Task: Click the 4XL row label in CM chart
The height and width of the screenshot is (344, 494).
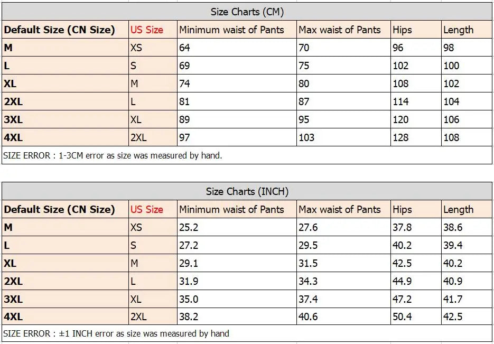Action: click(x=13, y=137)
